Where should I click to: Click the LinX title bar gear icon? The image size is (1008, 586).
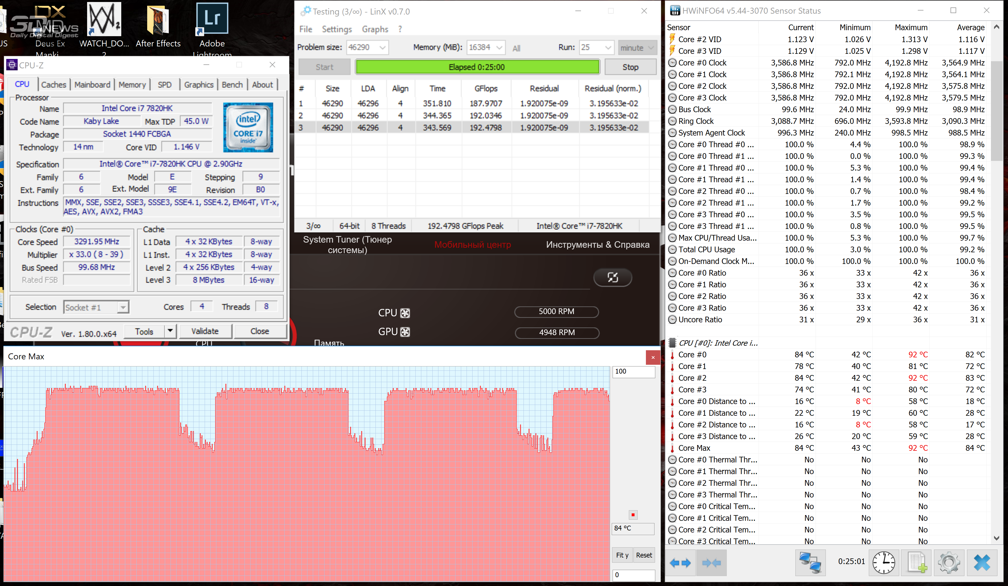306,11
